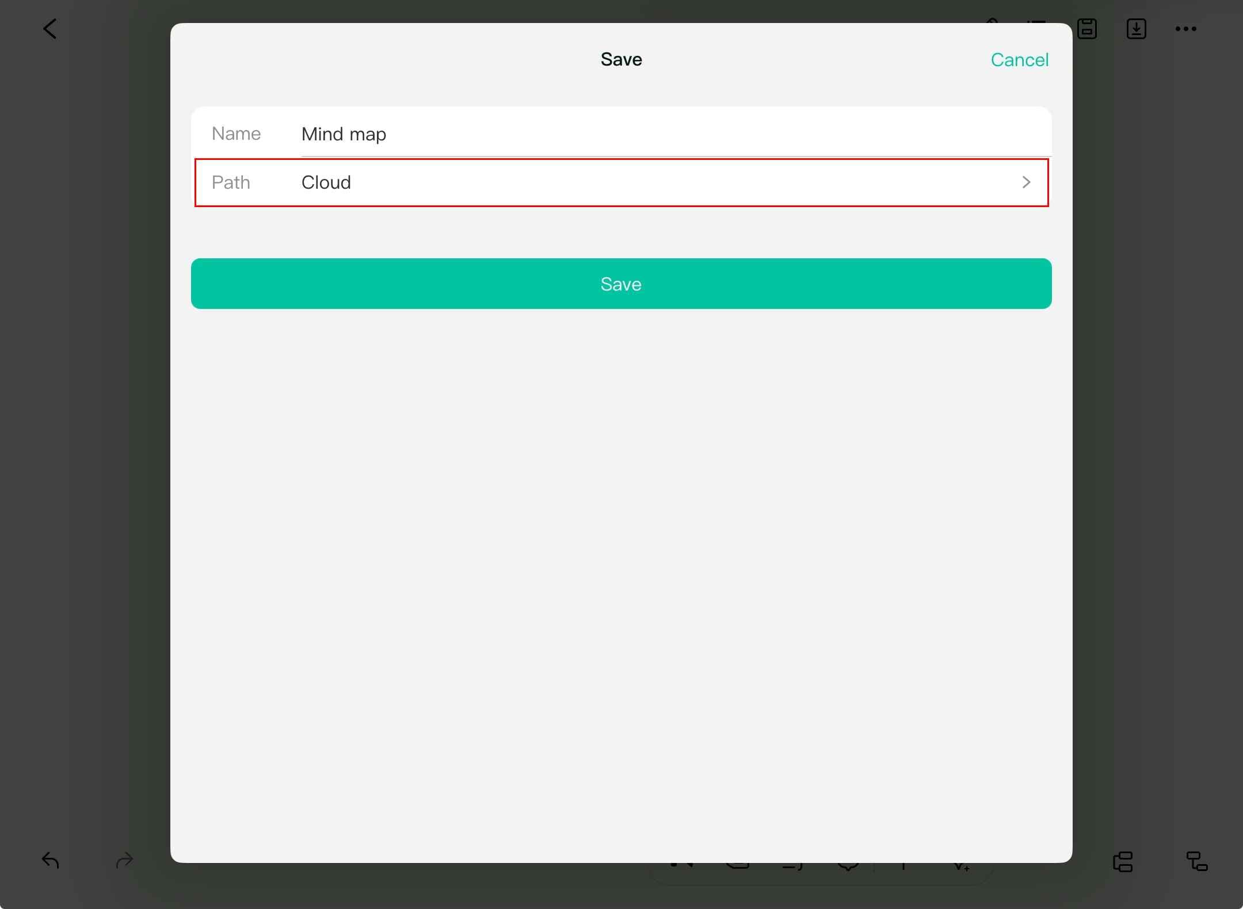The image size is (1243, 909).
Task: Open the three-dot more options menu
Action: (x=1185, y=29)
